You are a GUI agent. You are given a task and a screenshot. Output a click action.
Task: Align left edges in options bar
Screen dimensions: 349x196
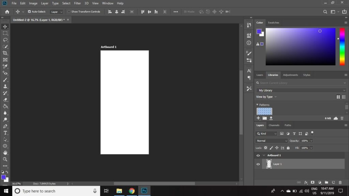110,12
